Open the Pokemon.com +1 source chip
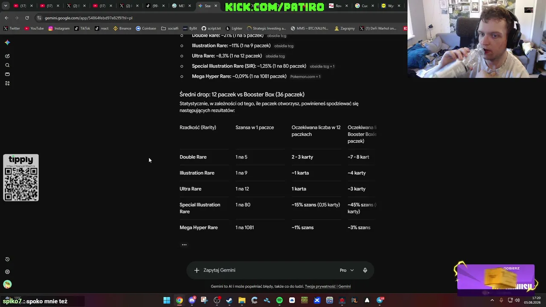The height and width of the screenshot is (307, 546). pos(305,77)
